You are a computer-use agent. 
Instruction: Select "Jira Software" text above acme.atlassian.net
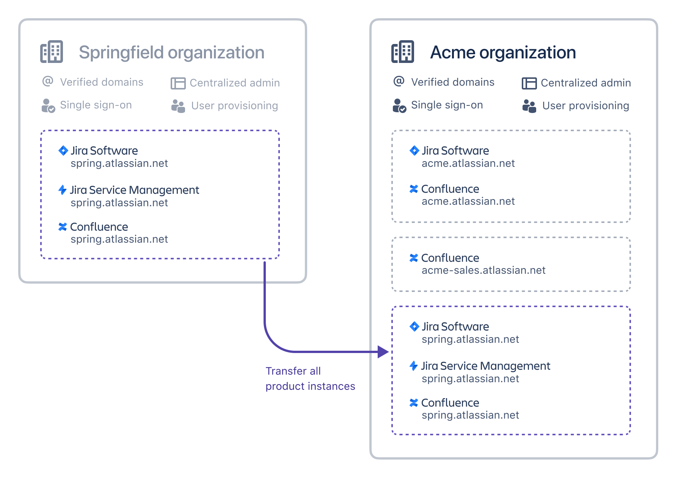[455, 151]
